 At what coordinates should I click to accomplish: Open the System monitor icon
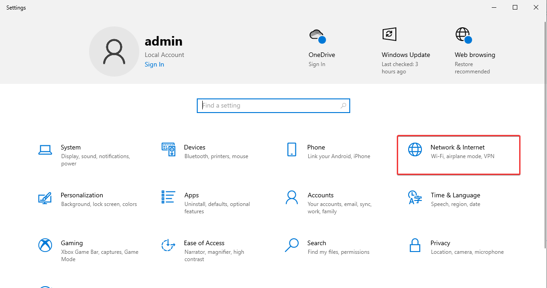coord(45,149)
